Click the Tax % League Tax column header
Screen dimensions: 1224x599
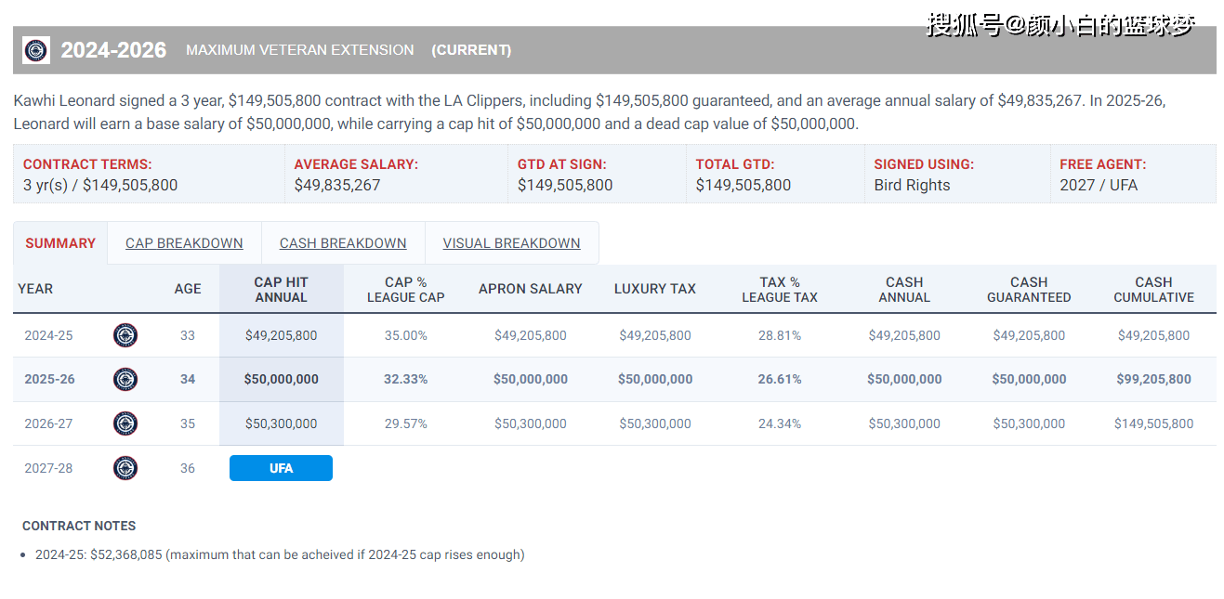pyautogui.click(x=780, y=290)
